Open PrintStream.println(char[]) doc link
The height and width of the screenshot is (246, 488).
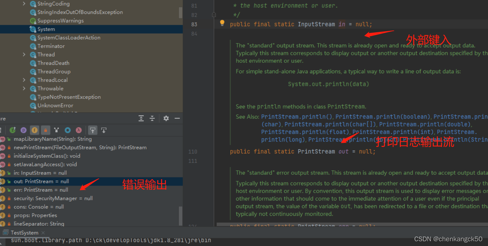(x=330, y=125)
